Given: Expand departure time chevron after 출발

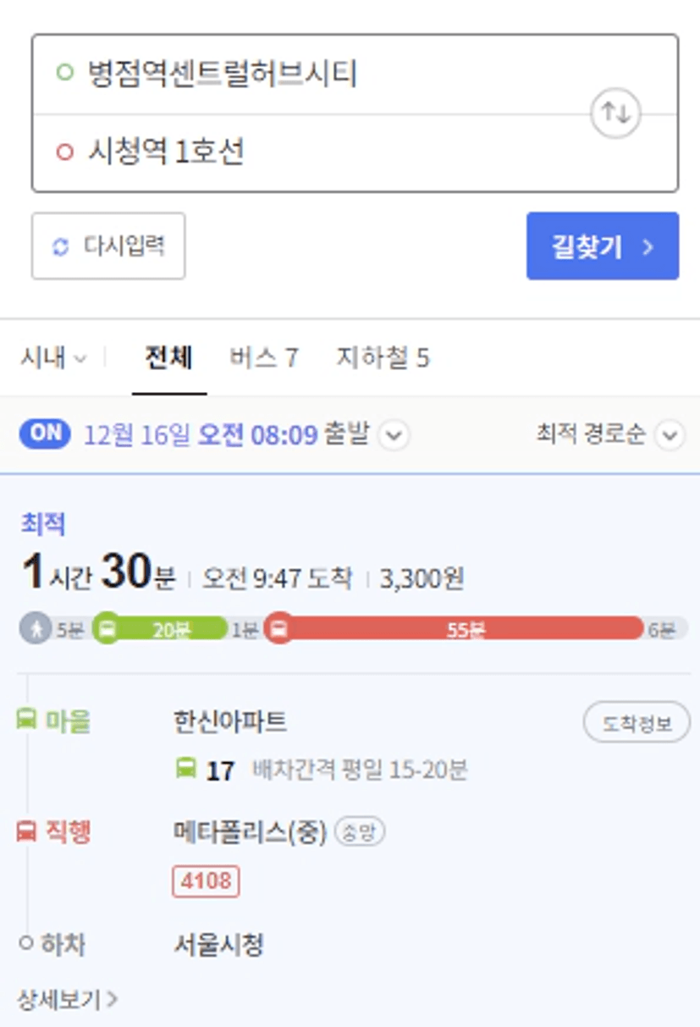Looking at the screenshot, I should (394, 435).
